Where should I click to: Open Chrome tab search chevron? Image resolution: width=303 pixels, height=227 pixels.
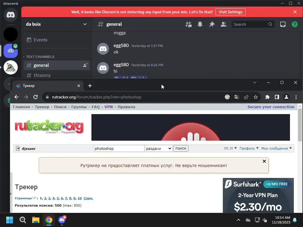click(x=255, y=83)
